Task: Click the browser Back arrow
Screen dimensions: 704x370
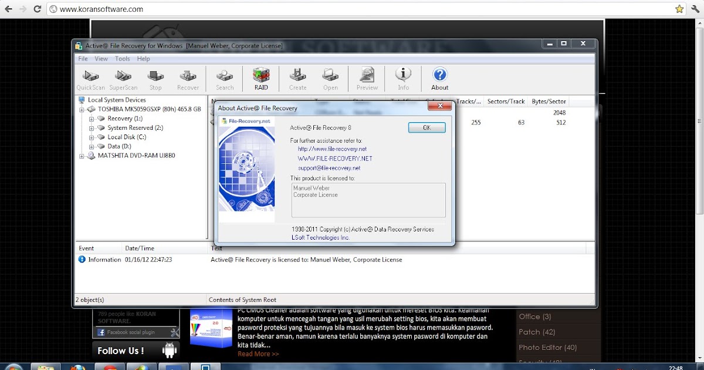Action: click(8, 9)
